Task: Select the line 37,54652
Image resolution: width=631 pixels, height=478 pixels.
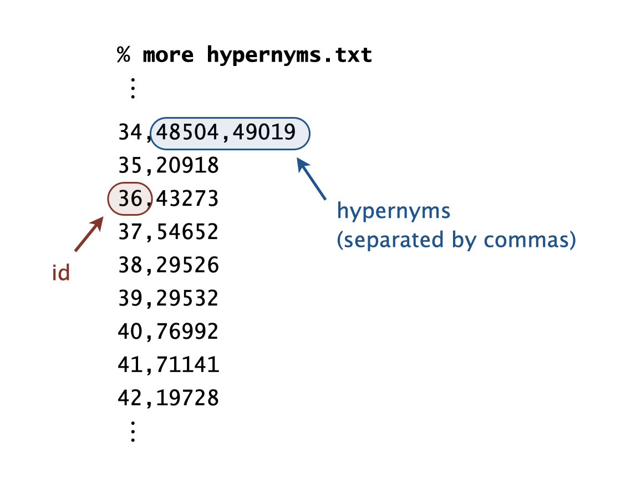Action: click(x=169, y=232)
